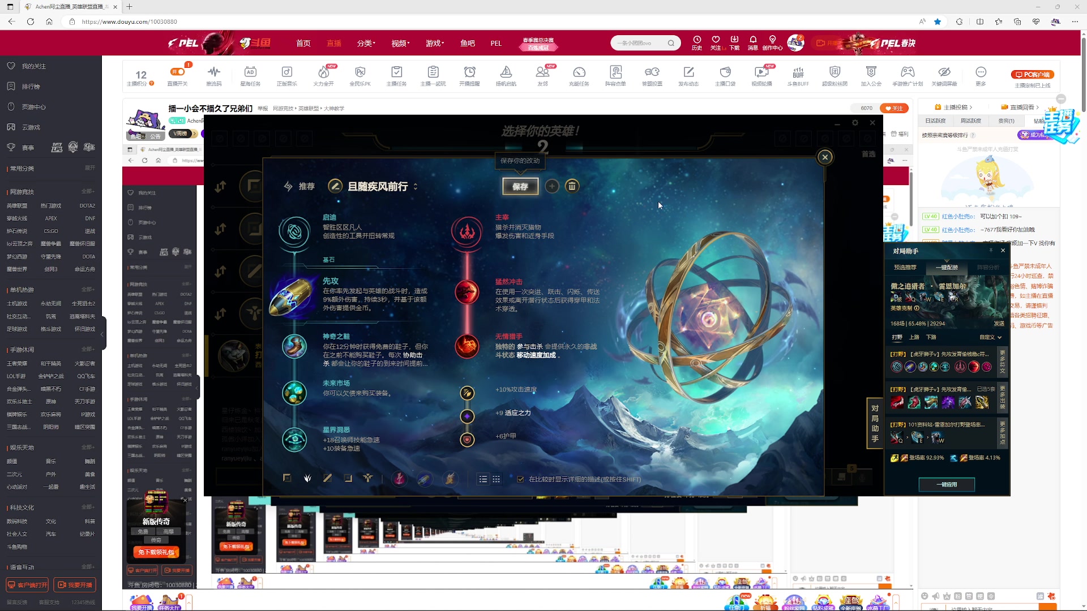1087x611 pixels.
Task: Click the Future's Market (未来市场) rune icon
Action: pos(294,393)
